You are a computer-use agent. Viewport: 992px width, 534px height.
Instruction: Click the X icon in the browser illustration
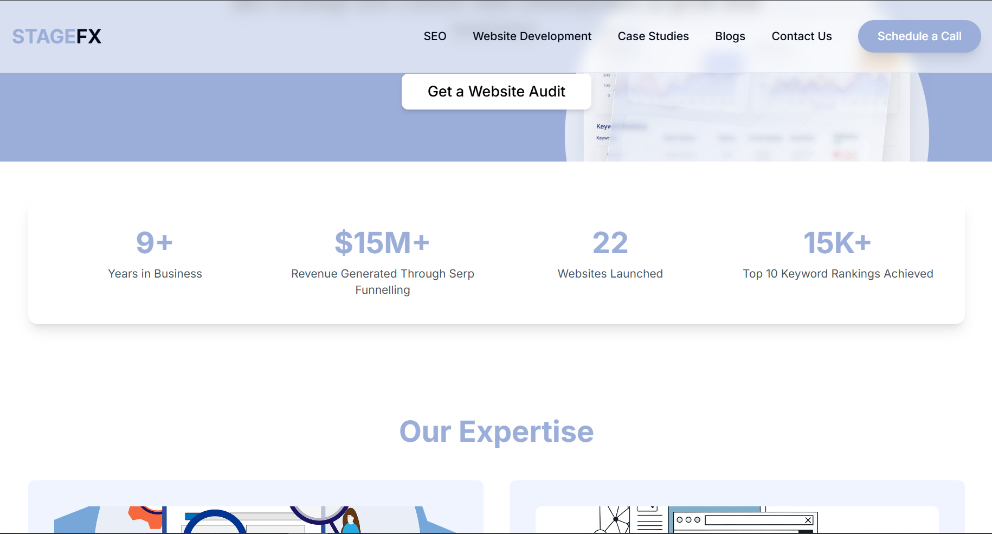[808, 520]
